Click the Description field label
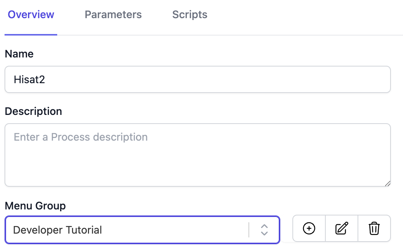The image size is (403, 251). (x=33, y=112)
